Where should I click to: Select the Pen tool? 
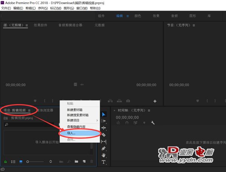104,148
